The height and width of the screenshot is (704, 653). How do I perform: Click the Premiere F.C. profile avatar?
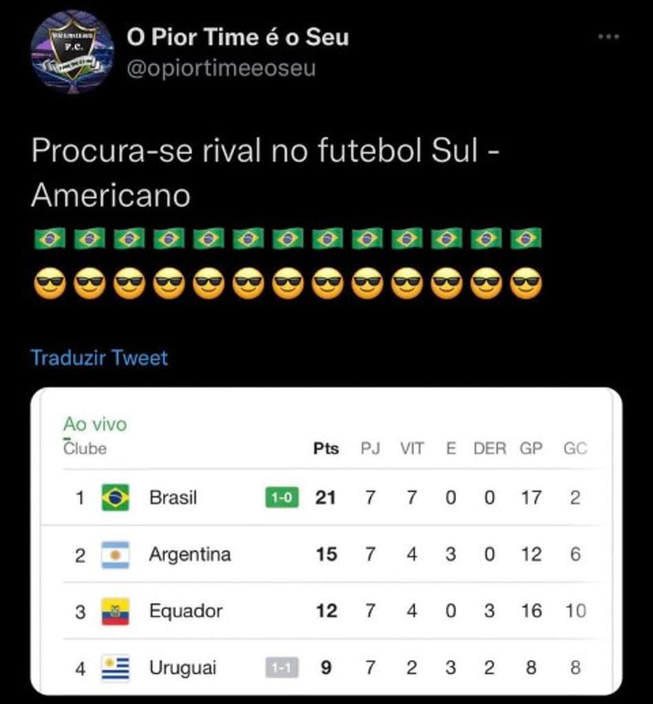[72, 52]
